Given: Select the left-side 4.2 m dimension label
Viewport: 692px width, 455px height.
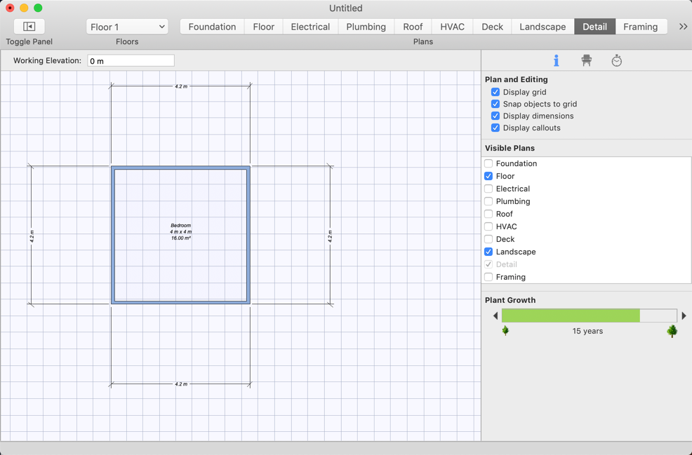Looking at the screenshot, I should click(x=32, y=236).
